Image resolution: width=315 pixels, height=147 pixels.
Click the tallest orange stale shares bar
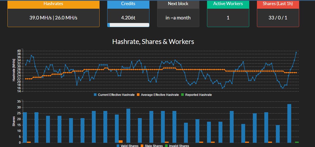[x=121, y=141]
